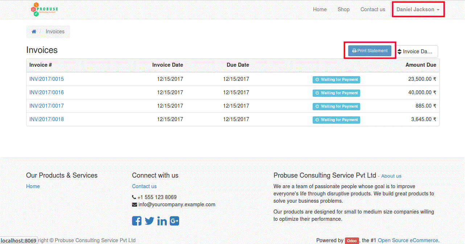Expand the Daniel Jackson user menu
Screen dimensions: 465x244
coord(418,9)
